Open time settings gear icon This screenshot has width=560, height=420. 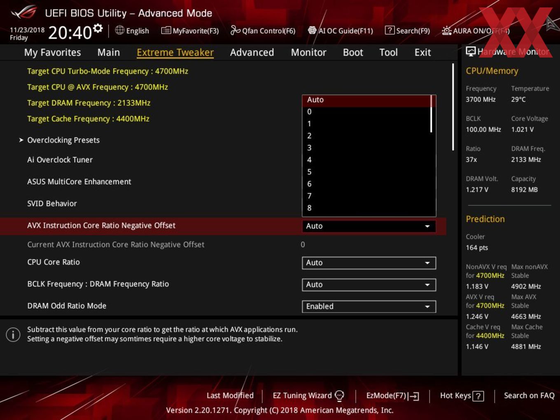[x=98, y=28]
